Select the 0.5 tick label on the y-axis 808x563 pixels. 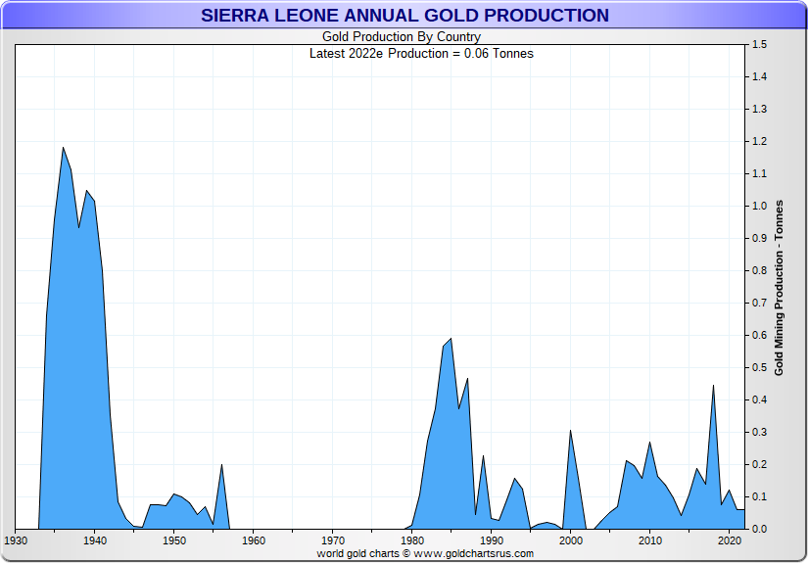click(759, 368)
